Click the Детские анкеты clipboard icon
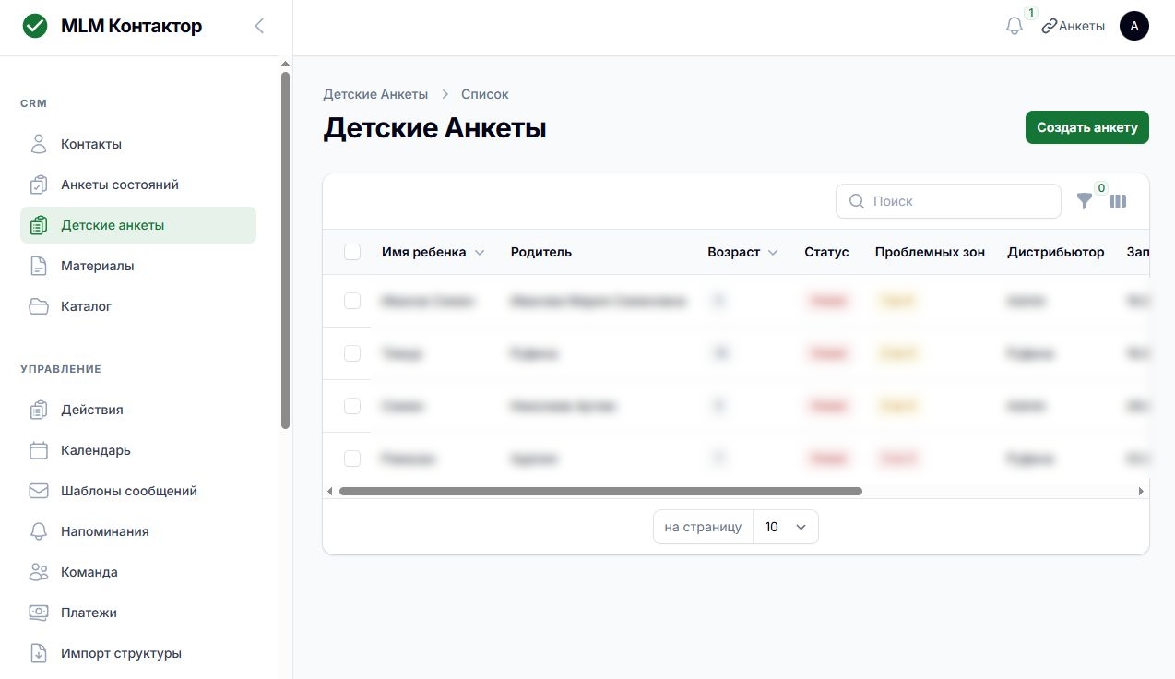Viewport: 1175px width, 679px height. [38, 225]
